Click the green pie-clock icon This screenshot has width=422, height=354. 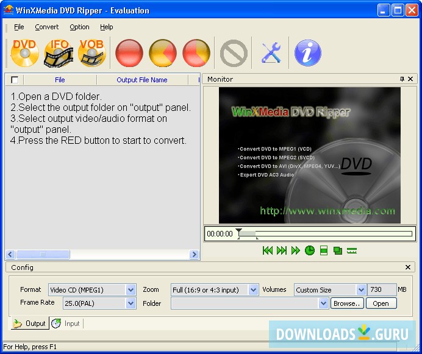coord(310,250)
